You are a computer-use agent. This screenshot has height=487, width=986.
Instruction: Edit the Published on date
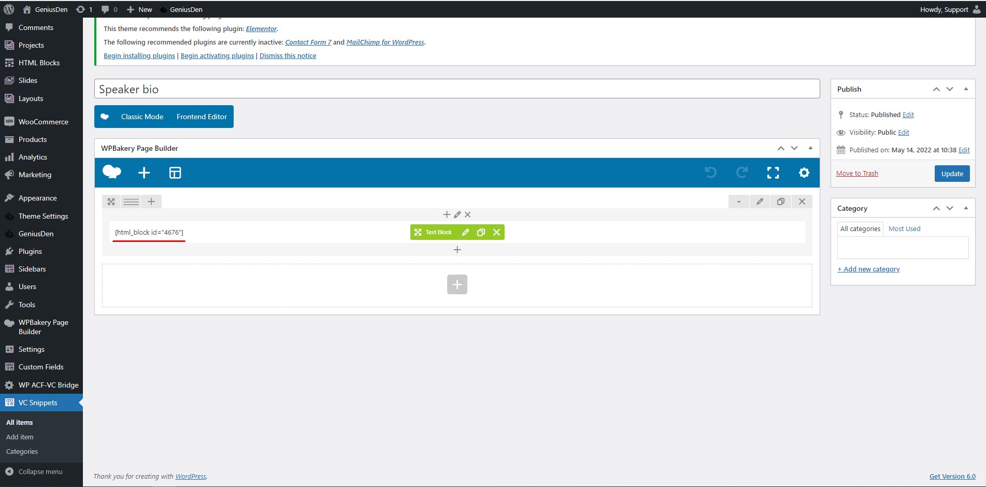tap(964, 150)
